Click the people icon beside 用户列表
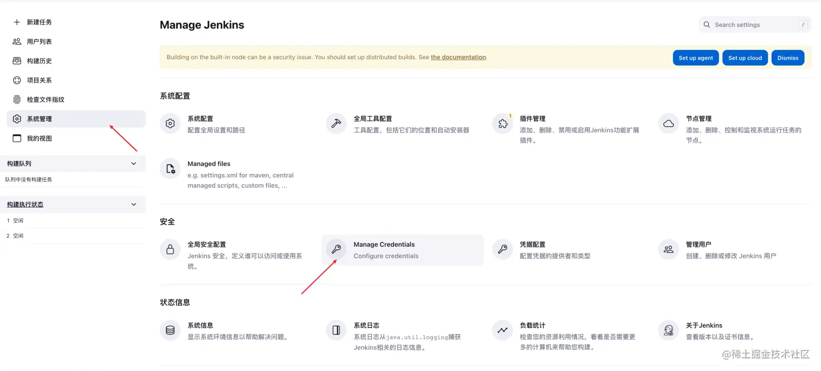 tap(16, 42)
